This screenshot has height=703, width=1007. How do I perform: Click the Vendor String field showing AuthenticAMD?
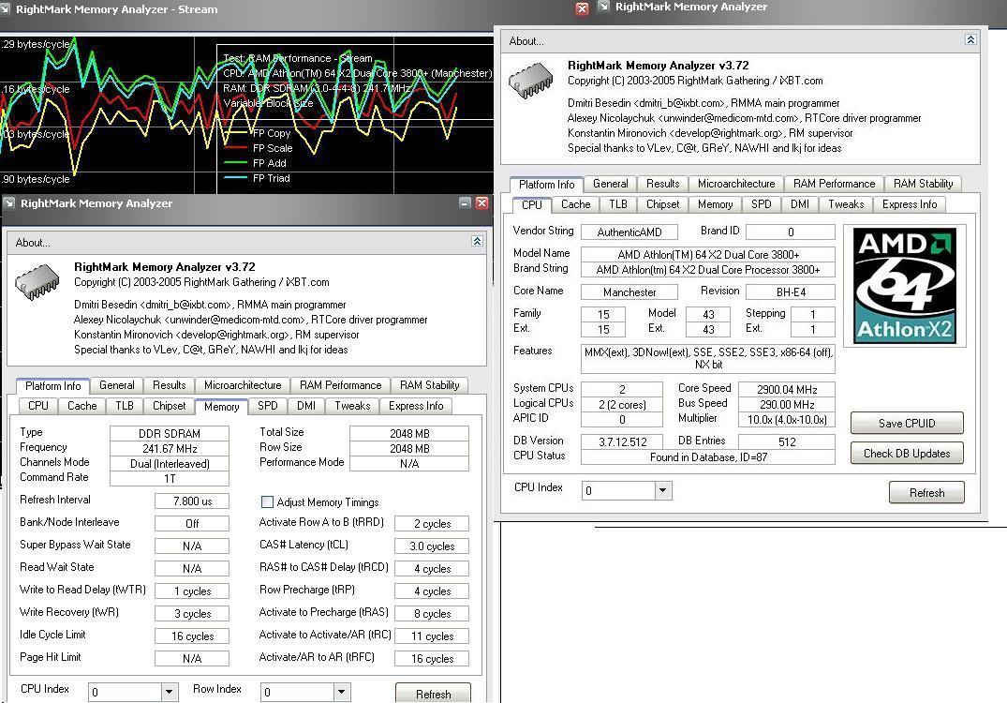(x=629, y=232)
